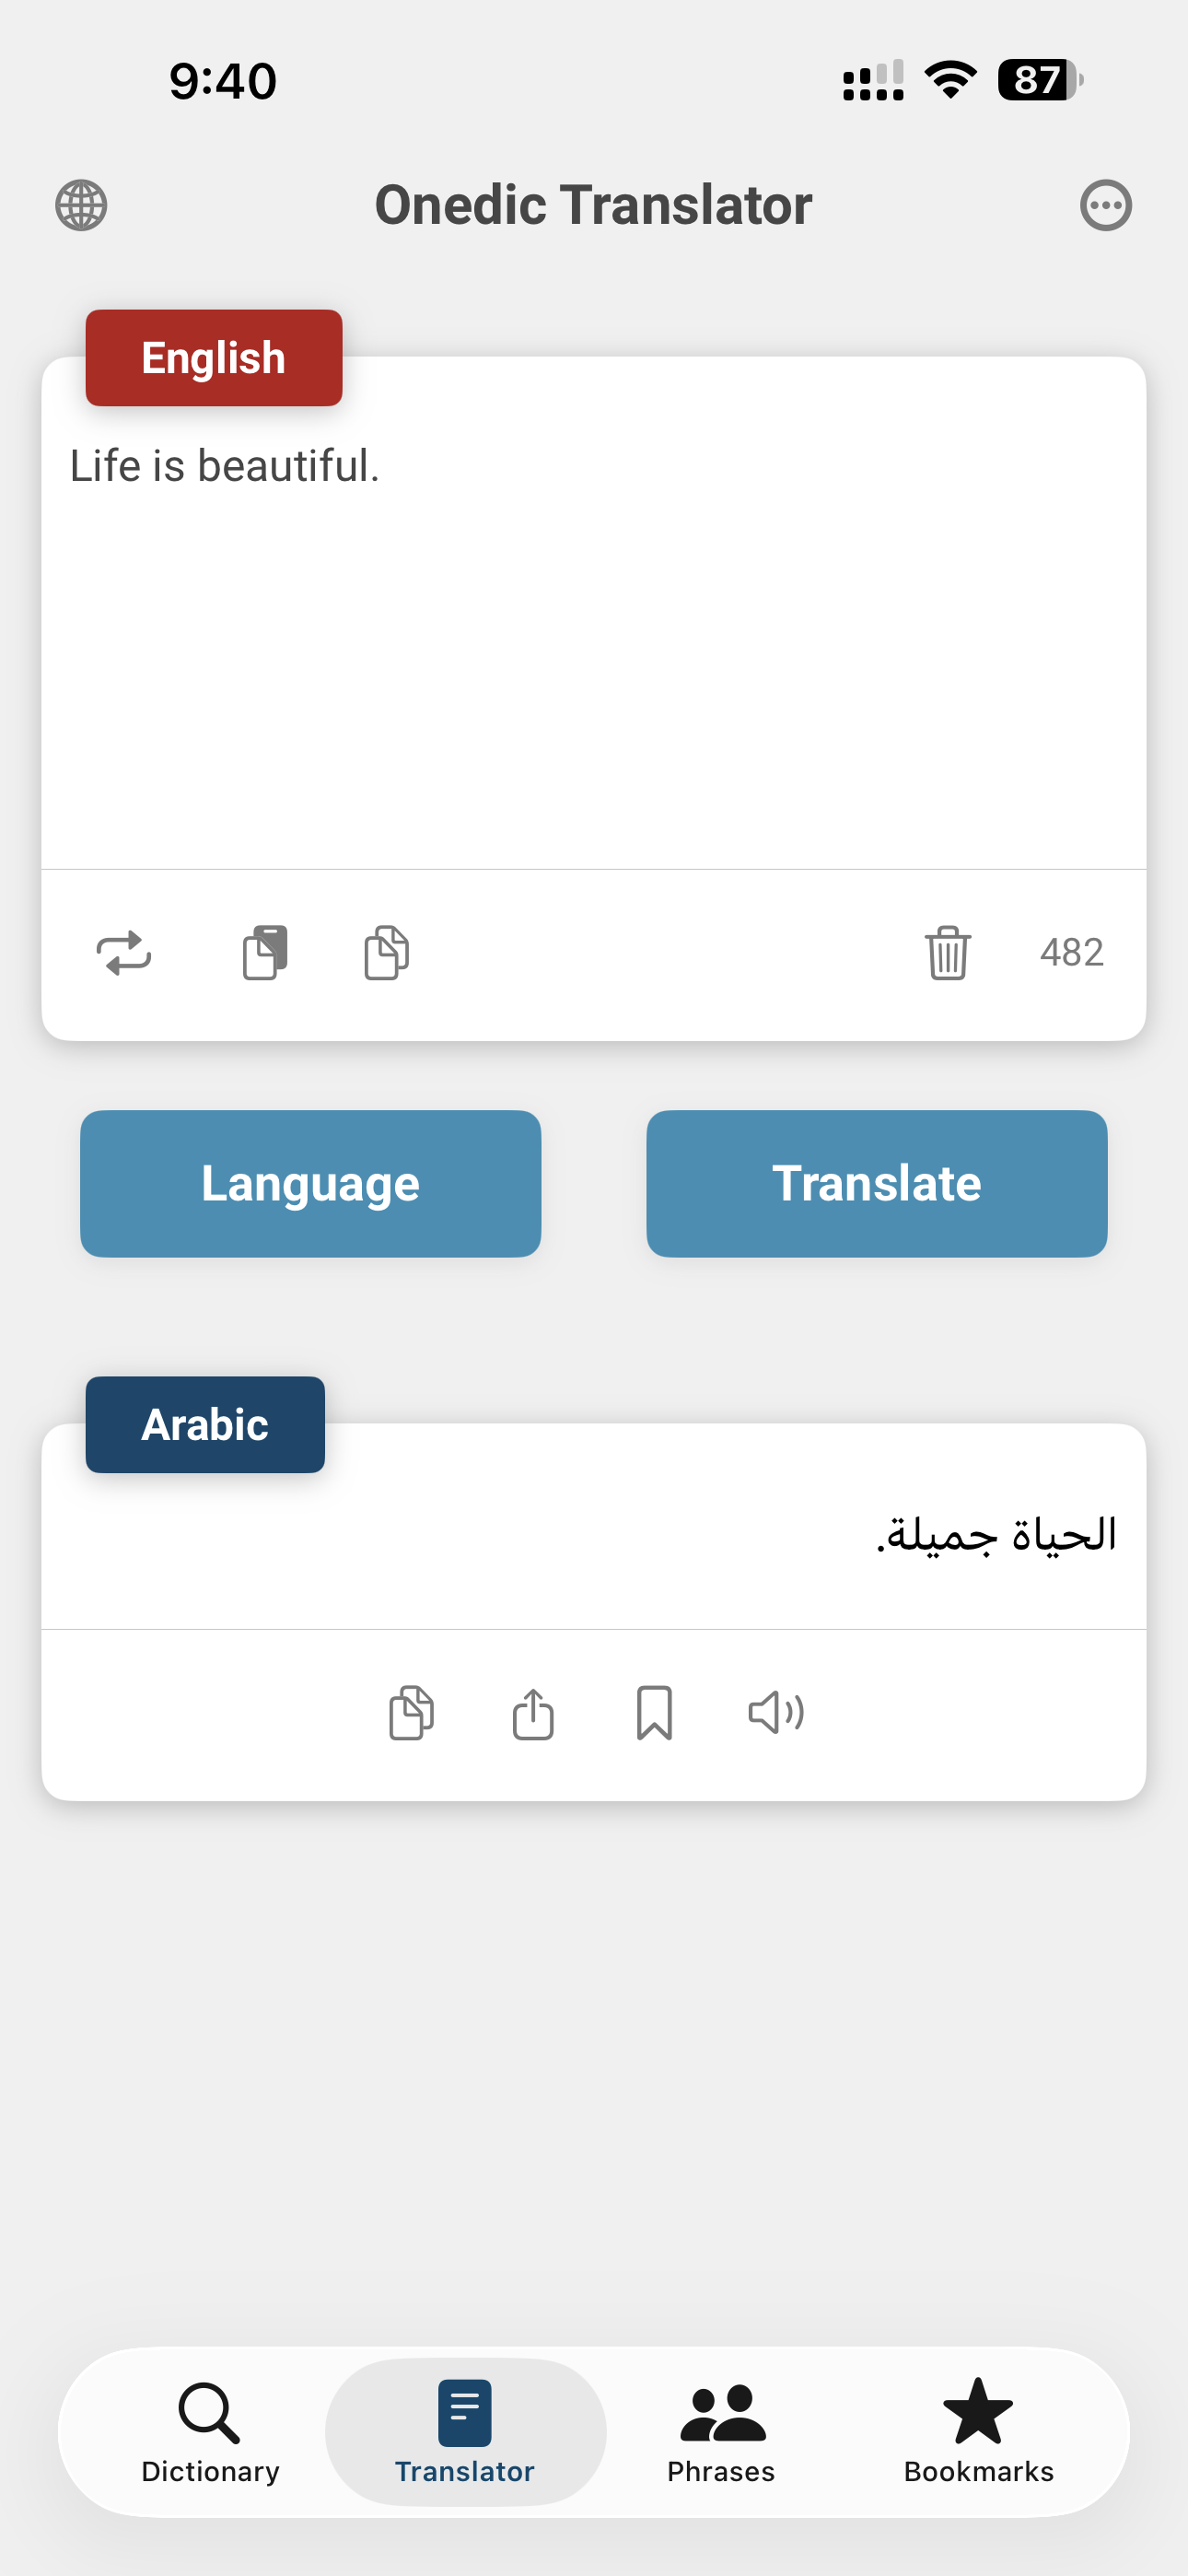Click the 482 character counter
The image size is (1188, 2576).
[x=1070, y=953]
